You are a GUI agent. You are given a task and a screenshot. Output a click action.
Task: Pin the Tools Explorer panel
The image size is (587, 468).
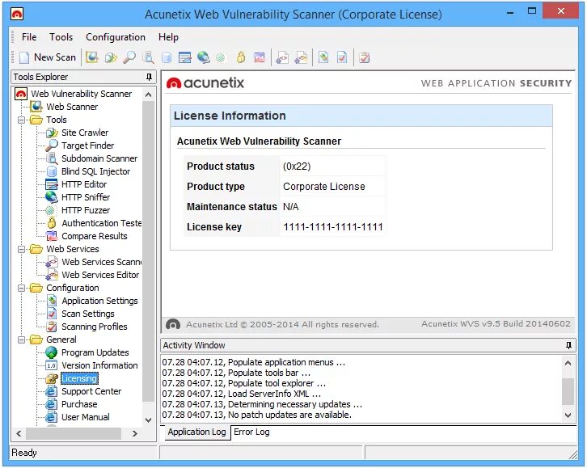pyautogui.click(x=149, y=77)
